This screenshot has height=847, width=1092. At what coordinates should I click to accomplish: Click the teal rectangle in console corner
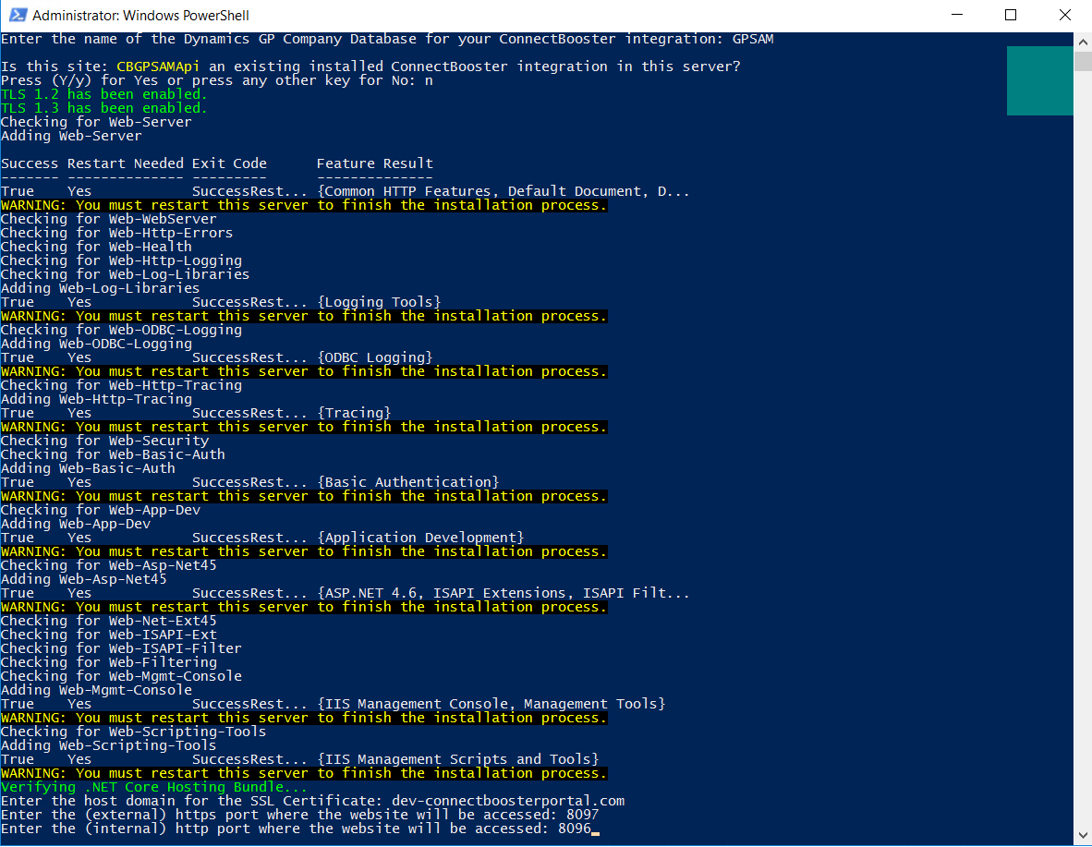[x=1039, y=81]
